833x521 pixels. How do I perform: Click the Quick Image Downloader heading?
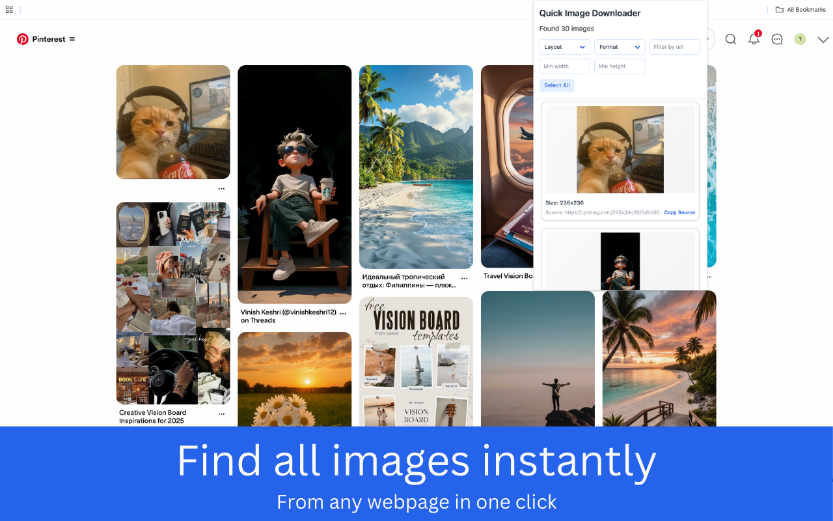tap(590, 13)
